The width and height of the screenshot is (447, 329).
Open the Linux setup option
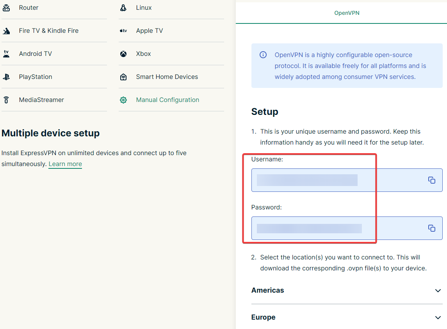[x=171, y=8]
